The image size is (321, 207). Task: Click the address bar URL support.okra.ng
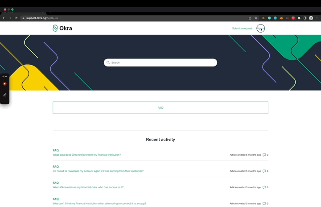coord(42,18)
